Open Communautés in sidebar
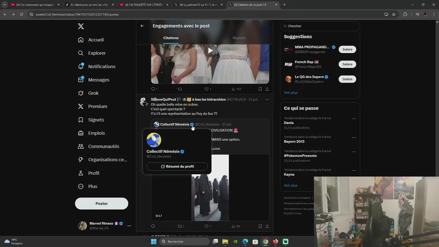 (x=98, y=146)
